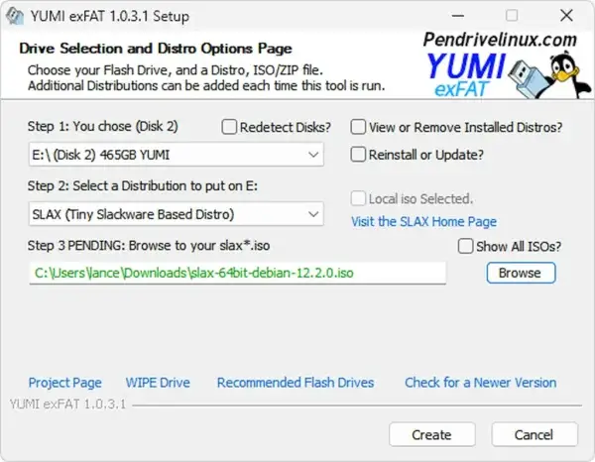595x462 pixels.
Task: Click the ISO file path field
Action: (x=238, y=273)
